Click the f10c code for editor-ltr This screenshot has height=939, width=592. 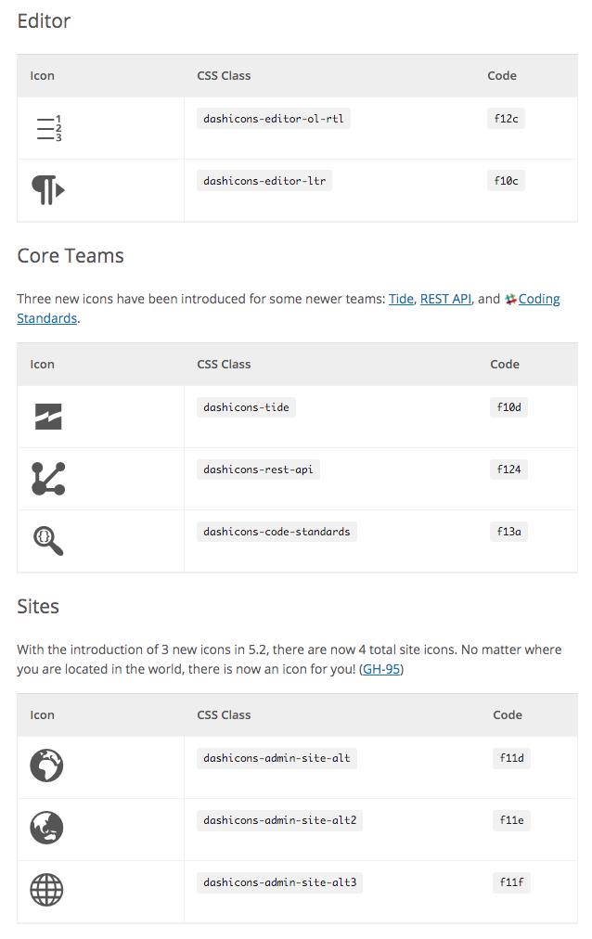pos(506,181)
